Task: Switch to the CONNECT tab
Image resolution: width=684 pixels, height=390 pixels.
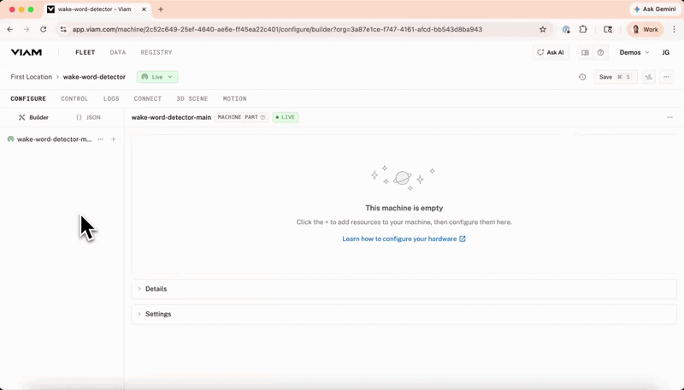Action: tap(148, 98)
